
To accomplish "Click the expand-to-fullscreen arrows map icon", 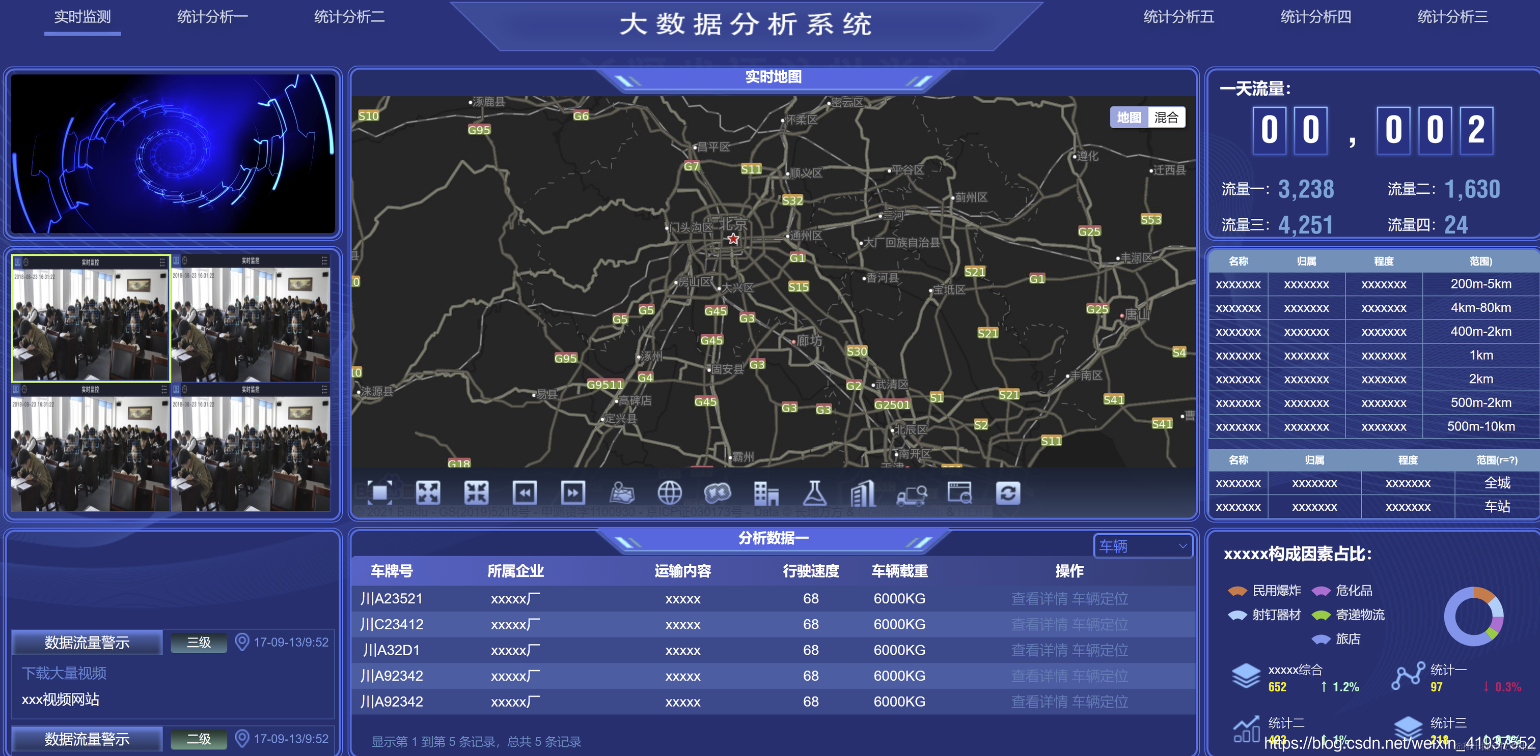I will [428, 492].
